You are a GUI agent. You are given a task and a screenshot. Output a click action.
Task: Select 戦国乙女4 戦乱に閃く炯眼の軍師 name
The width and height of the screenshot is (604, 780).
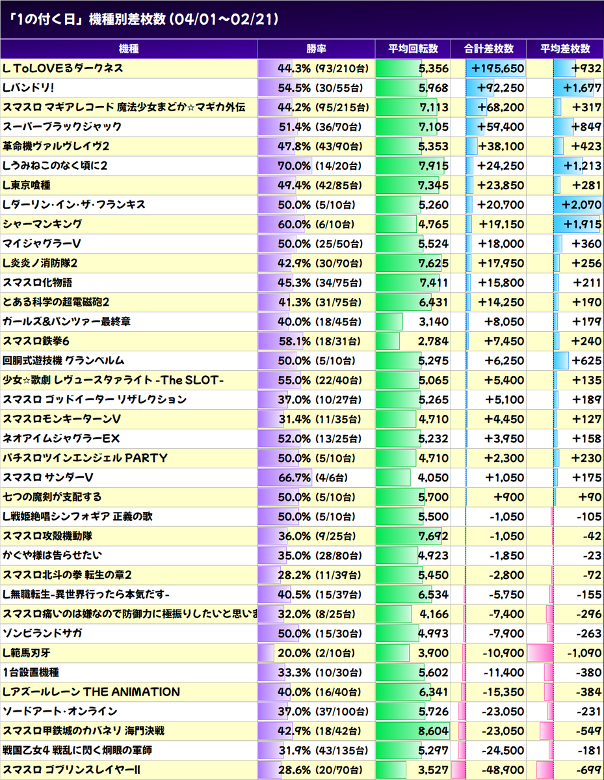pos(77,750)
